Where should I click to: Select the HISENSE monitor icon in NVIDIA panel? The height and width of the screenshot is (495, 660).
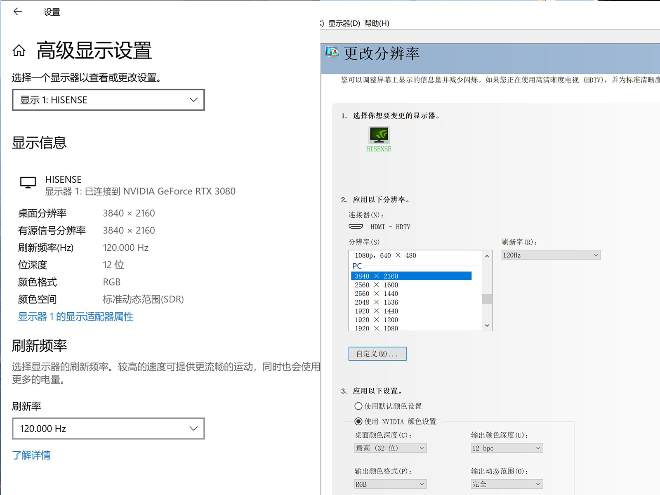click(x=379, y=136)
